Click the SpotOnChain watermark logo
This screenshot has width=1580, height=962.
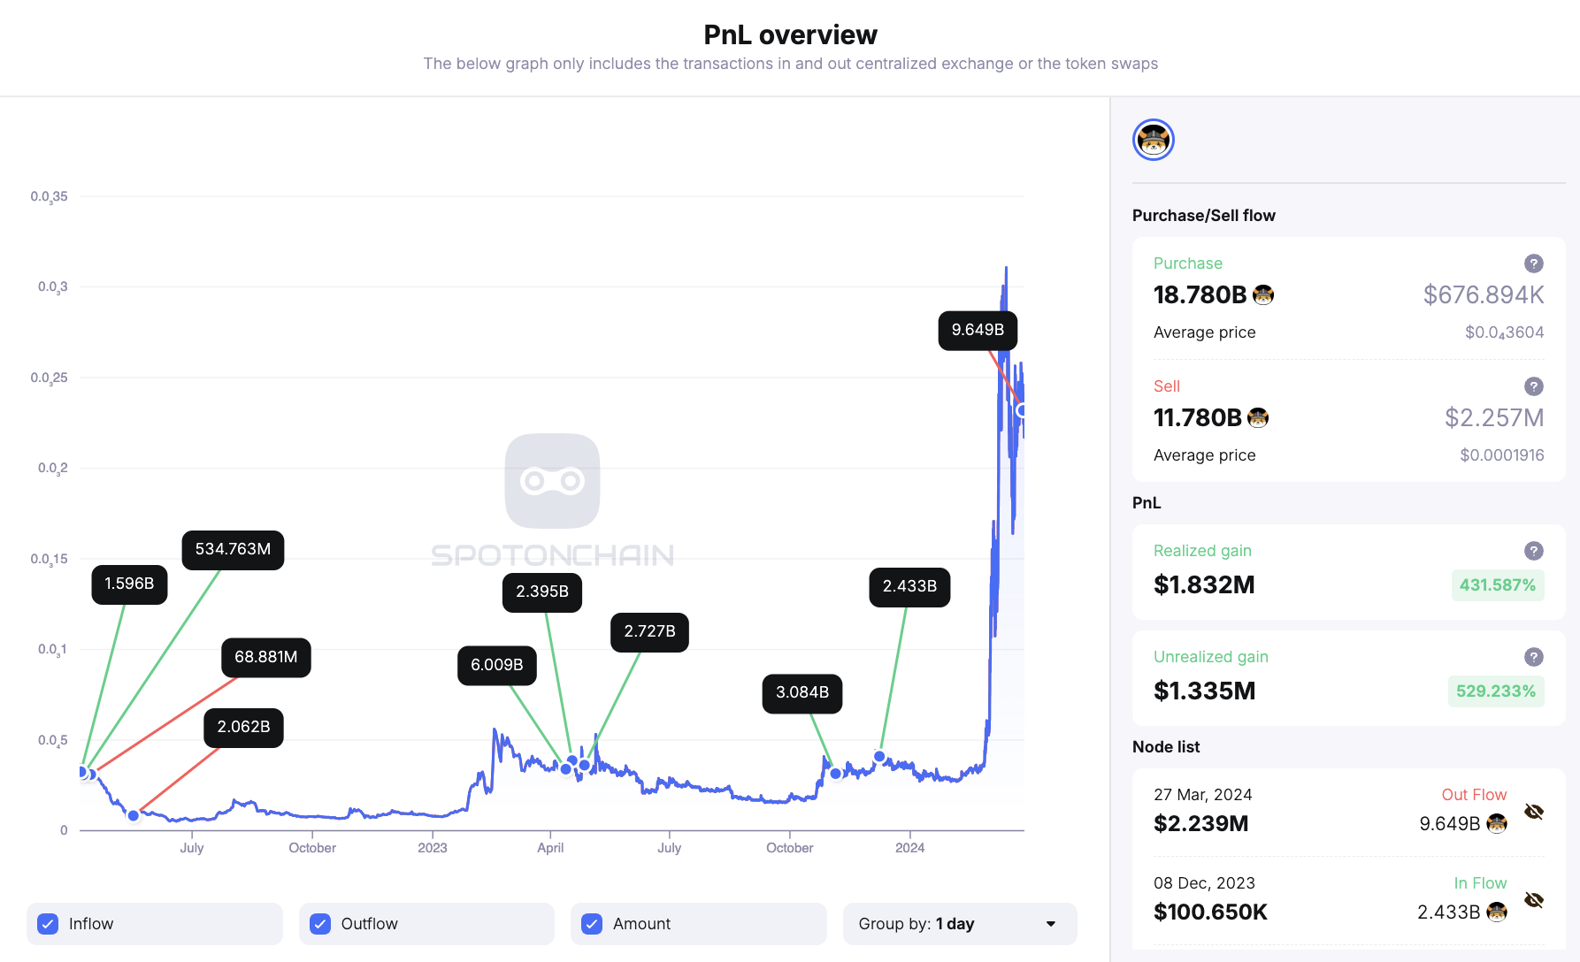tap(552, 482)
